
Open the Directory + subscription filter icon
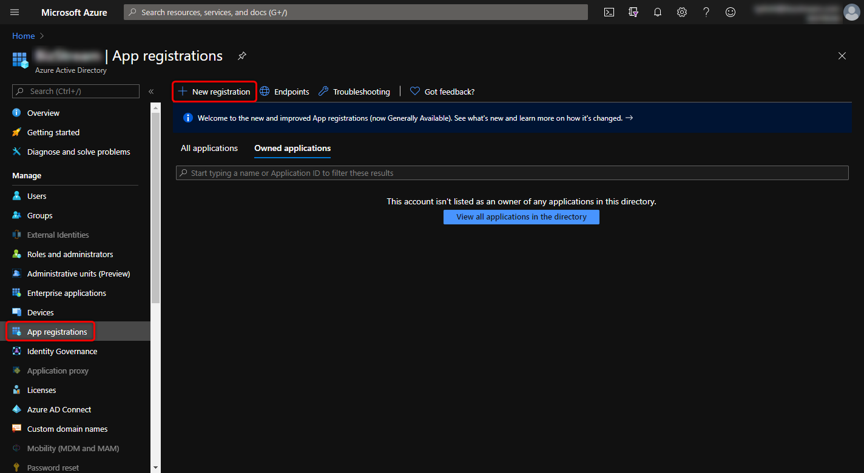[x=633, y=12]
